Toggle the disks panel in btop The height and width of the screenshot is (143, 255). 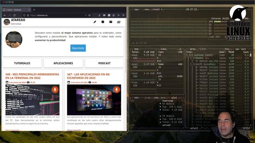[x=163, y=49]
